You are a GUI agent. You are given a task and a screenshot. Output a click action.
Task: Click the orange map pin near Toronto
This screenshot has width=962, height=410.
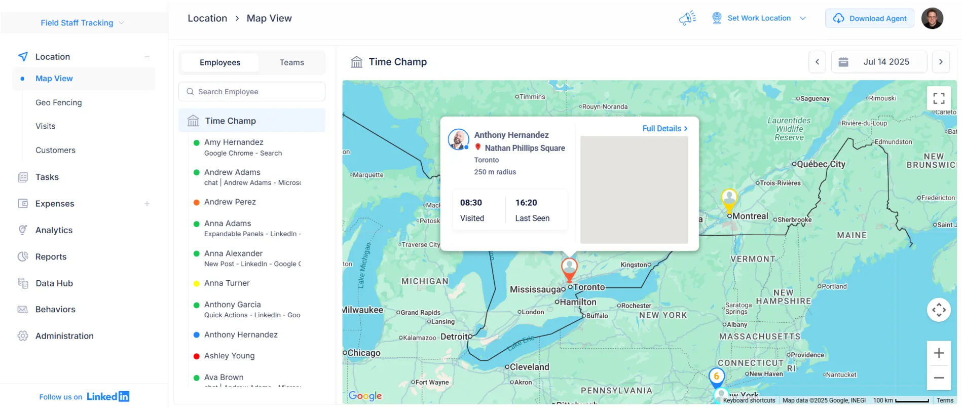tap(569, 269)
